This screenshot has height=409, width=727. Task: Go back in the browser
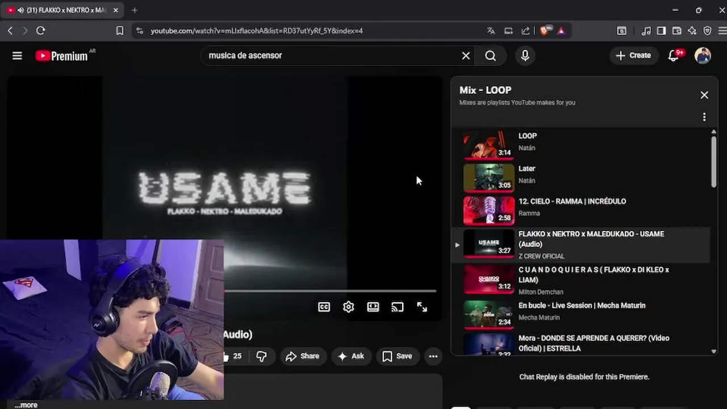[x=10, y=31]
